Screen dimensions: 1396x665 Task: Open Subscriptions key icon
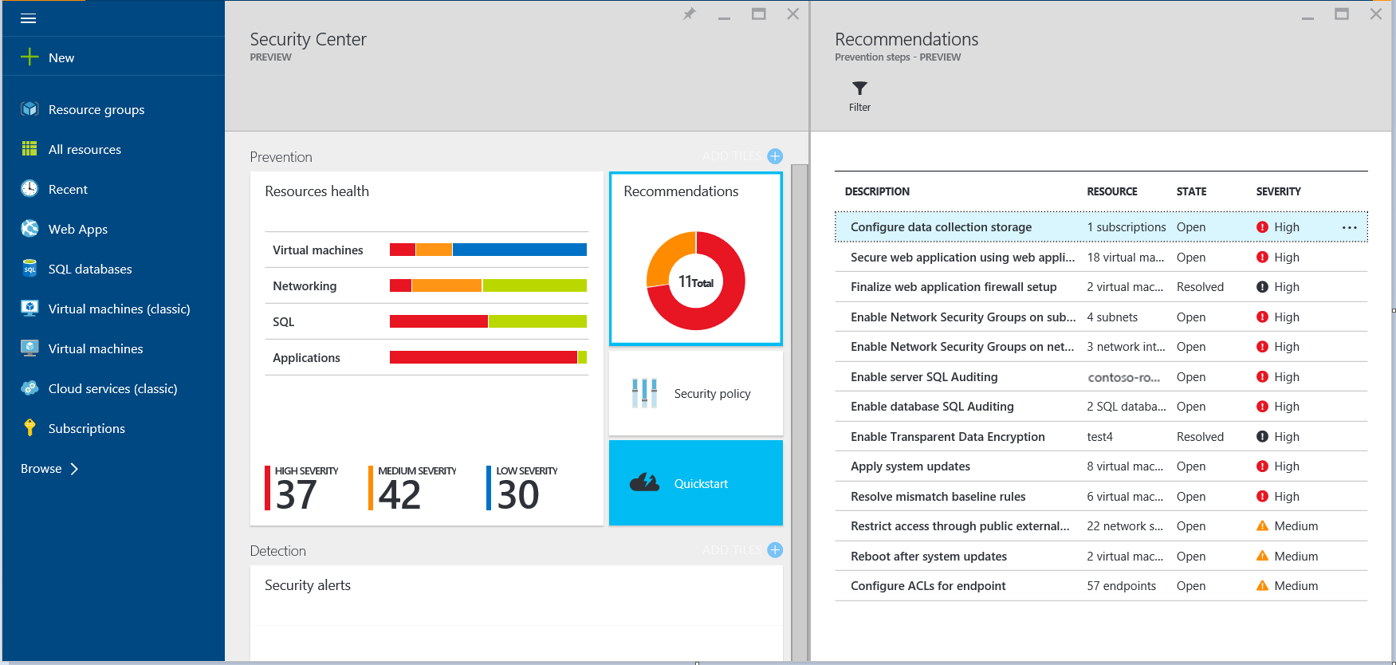[29, 427]
